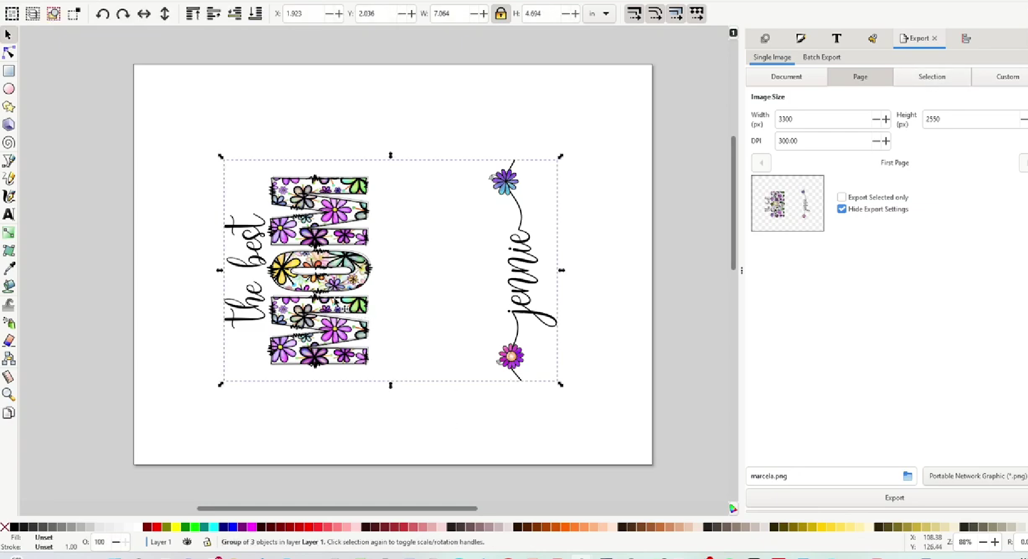Toggle move patterns with object

(697, 13)
